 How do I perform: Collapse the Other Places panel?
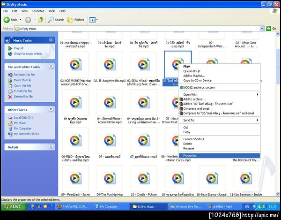[51, 109]
